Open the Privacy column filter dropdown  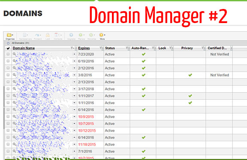[203, 48]
